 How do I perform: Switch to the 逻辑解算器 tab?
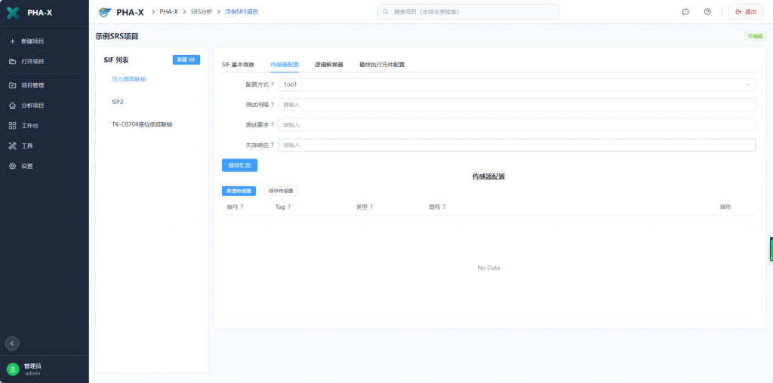pos(328,65)
